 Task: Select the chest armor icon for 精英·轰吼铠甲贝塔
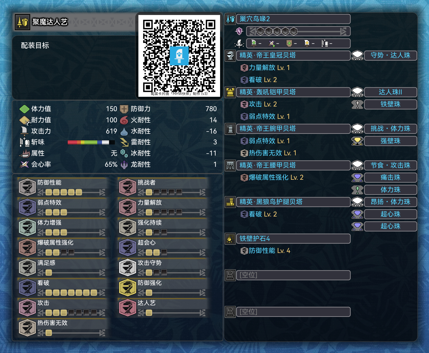(230, 92)
